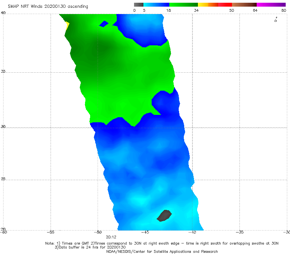Click the color bar label '18'
This screenshot has width=290, height=254.
[x=169, y=10]
